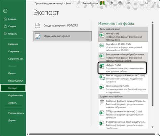Click the home icon beside Главная

pyautogui.click(x=5, y=19)
